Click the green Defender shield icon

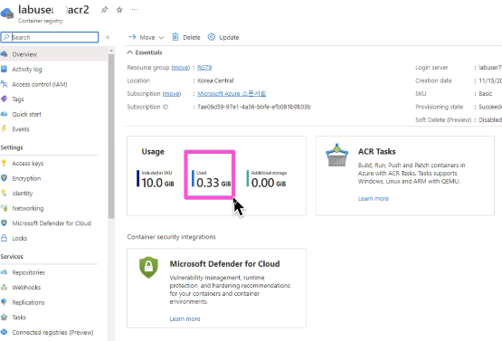148,267
